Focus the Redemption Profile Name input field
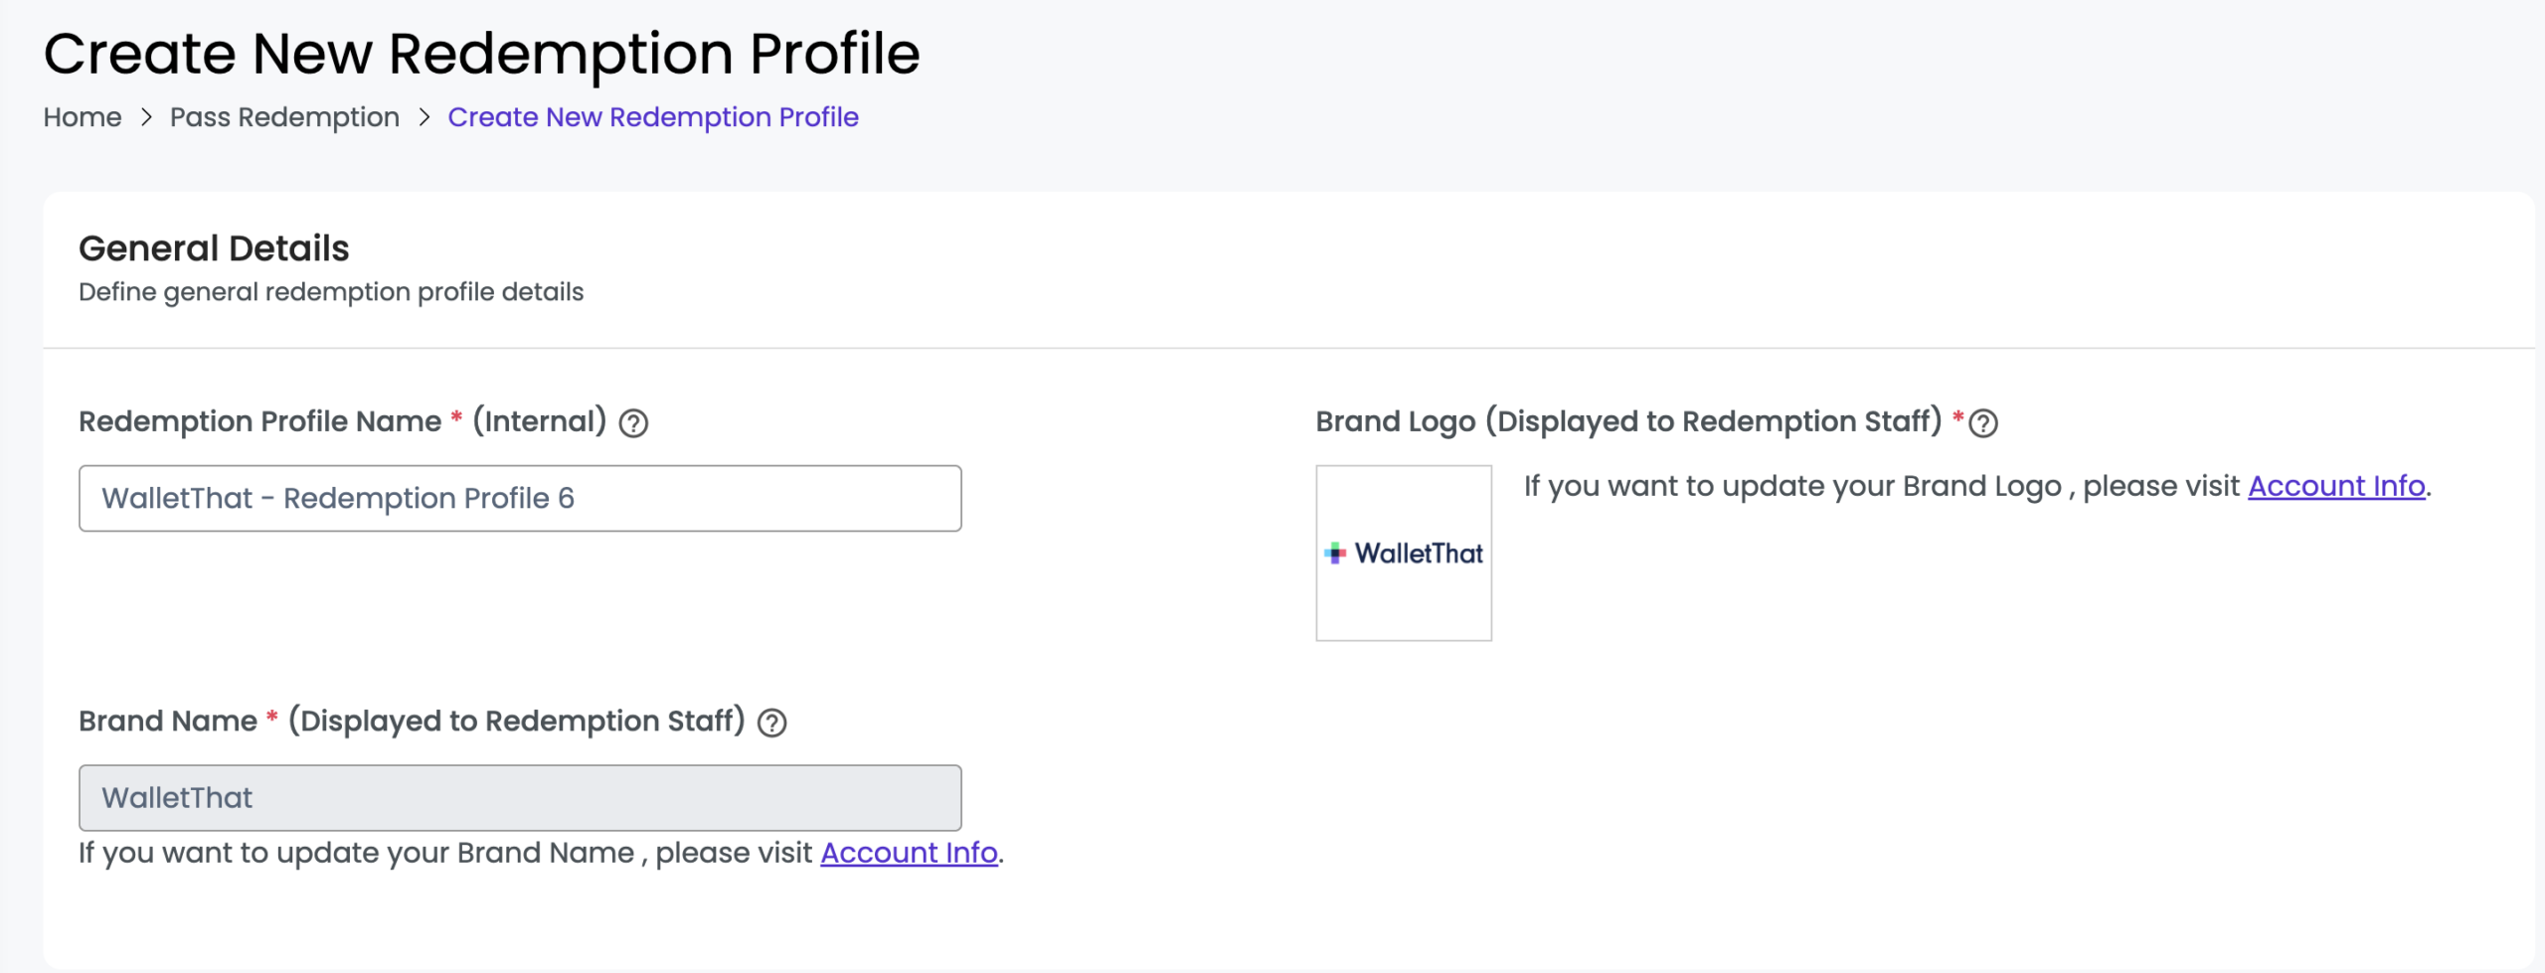The image size is (2545, 973). pyautogui.click(x=520, y=498)
